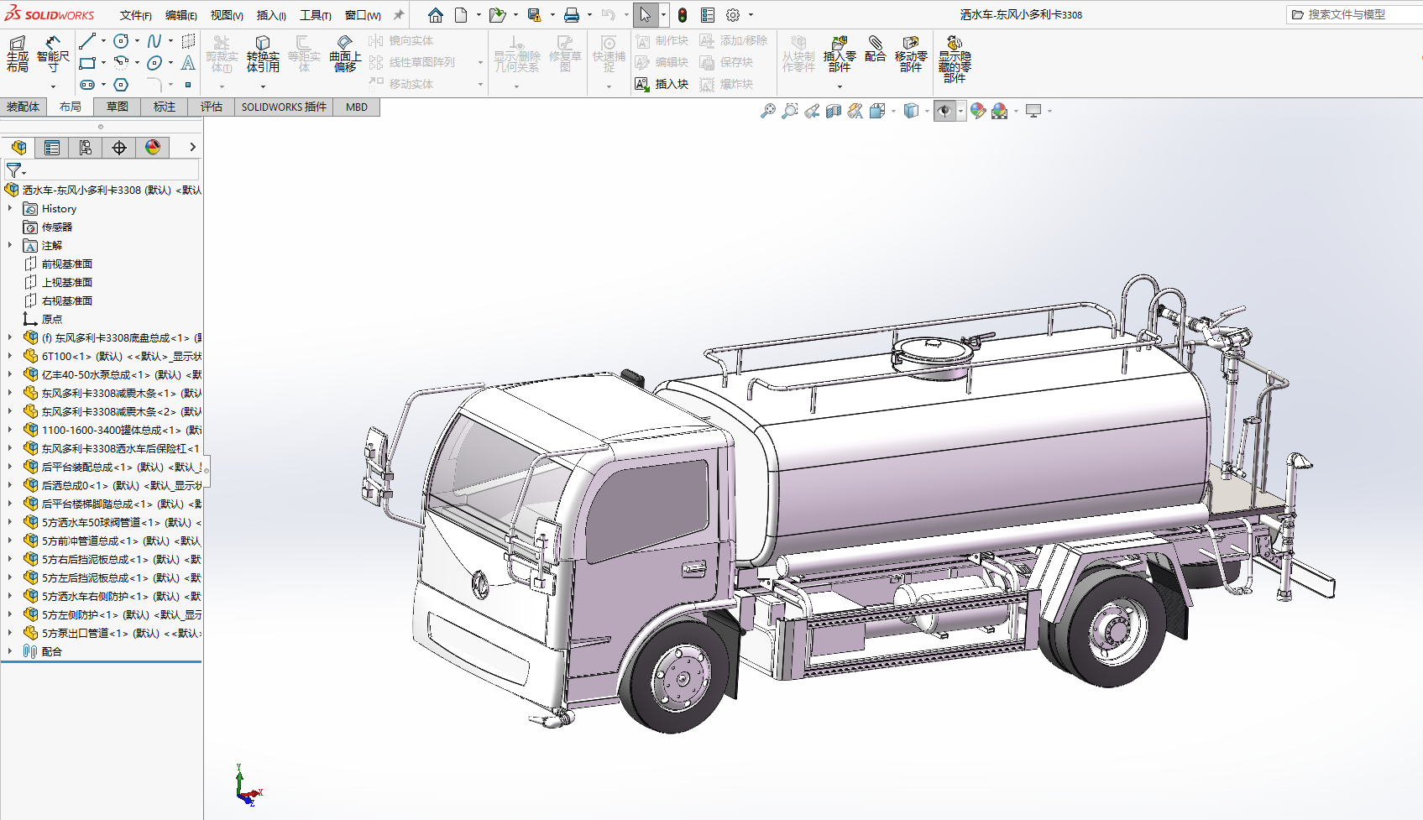The image size is (1423, 820).
Task: Click Convert Entities (转换实体引用)
Action: [x=263, y=54]
